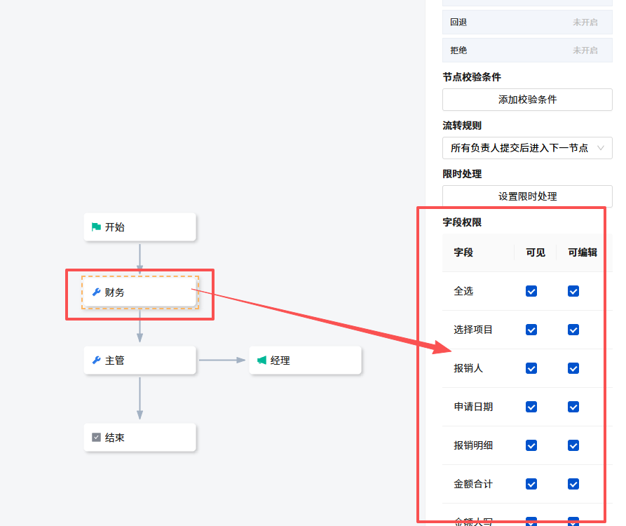Click the green flag icon on 开始 node

click(x=96, y=227)
